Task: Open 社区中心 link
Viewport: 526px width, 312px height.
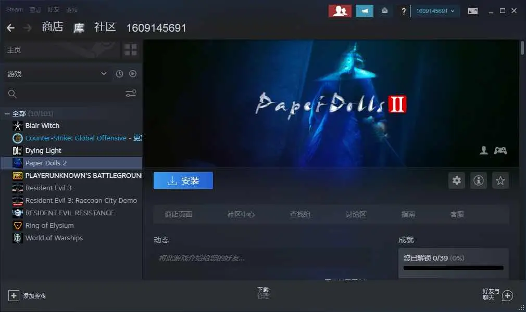Action: pyautogui.click(x=241, y=214)
